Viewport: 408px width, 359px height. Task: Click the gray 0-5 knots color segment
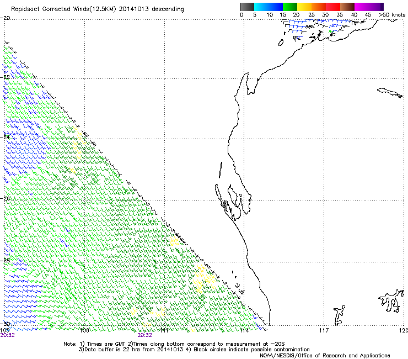(247, 7)
